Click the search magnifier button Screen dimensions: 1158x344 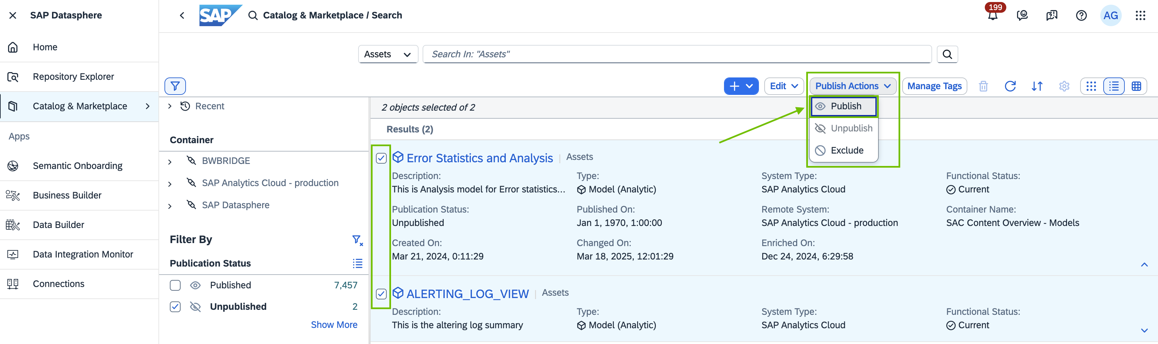947,54
